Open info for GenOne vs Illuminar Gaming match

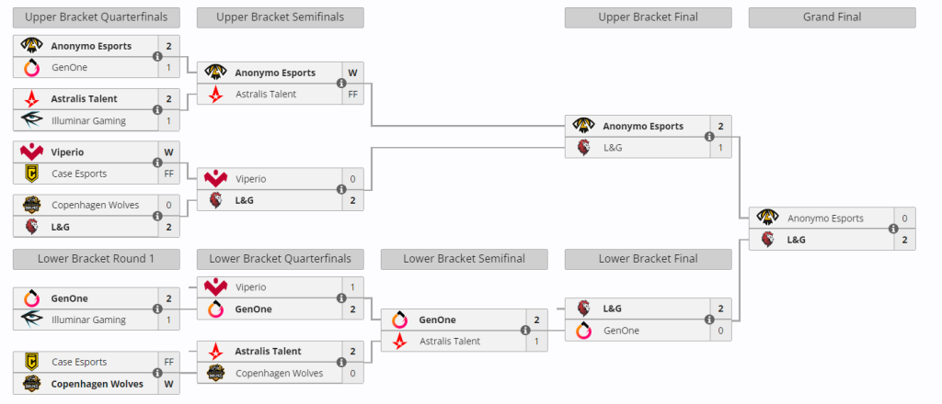click(x=157, y=309)
